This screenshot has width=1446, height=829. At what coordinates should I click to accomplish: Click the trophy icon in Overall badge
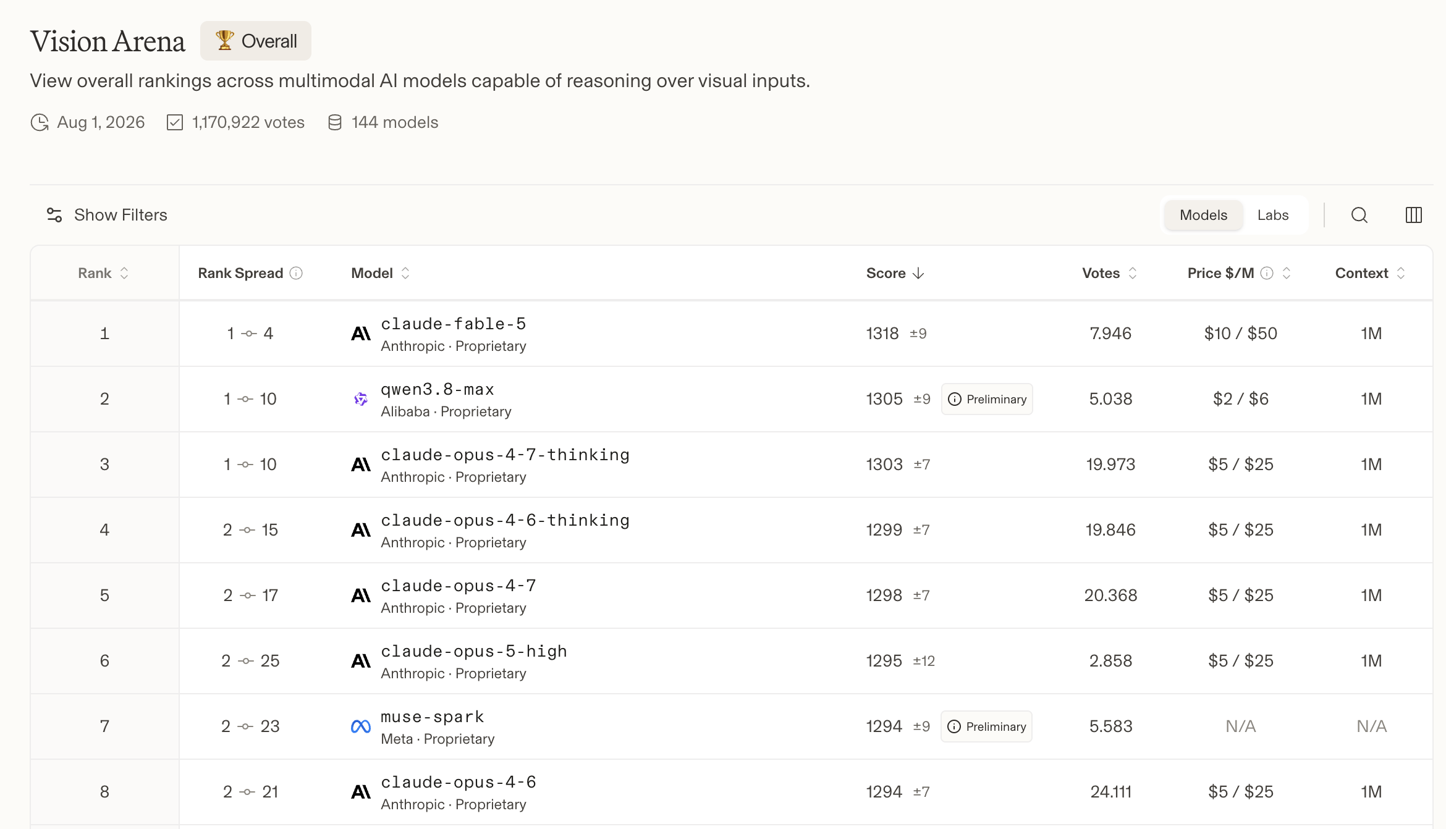tap(224, 41)
